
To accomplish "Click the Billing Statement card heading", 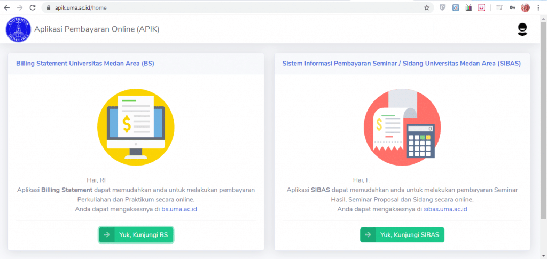I will click(85, 64).
